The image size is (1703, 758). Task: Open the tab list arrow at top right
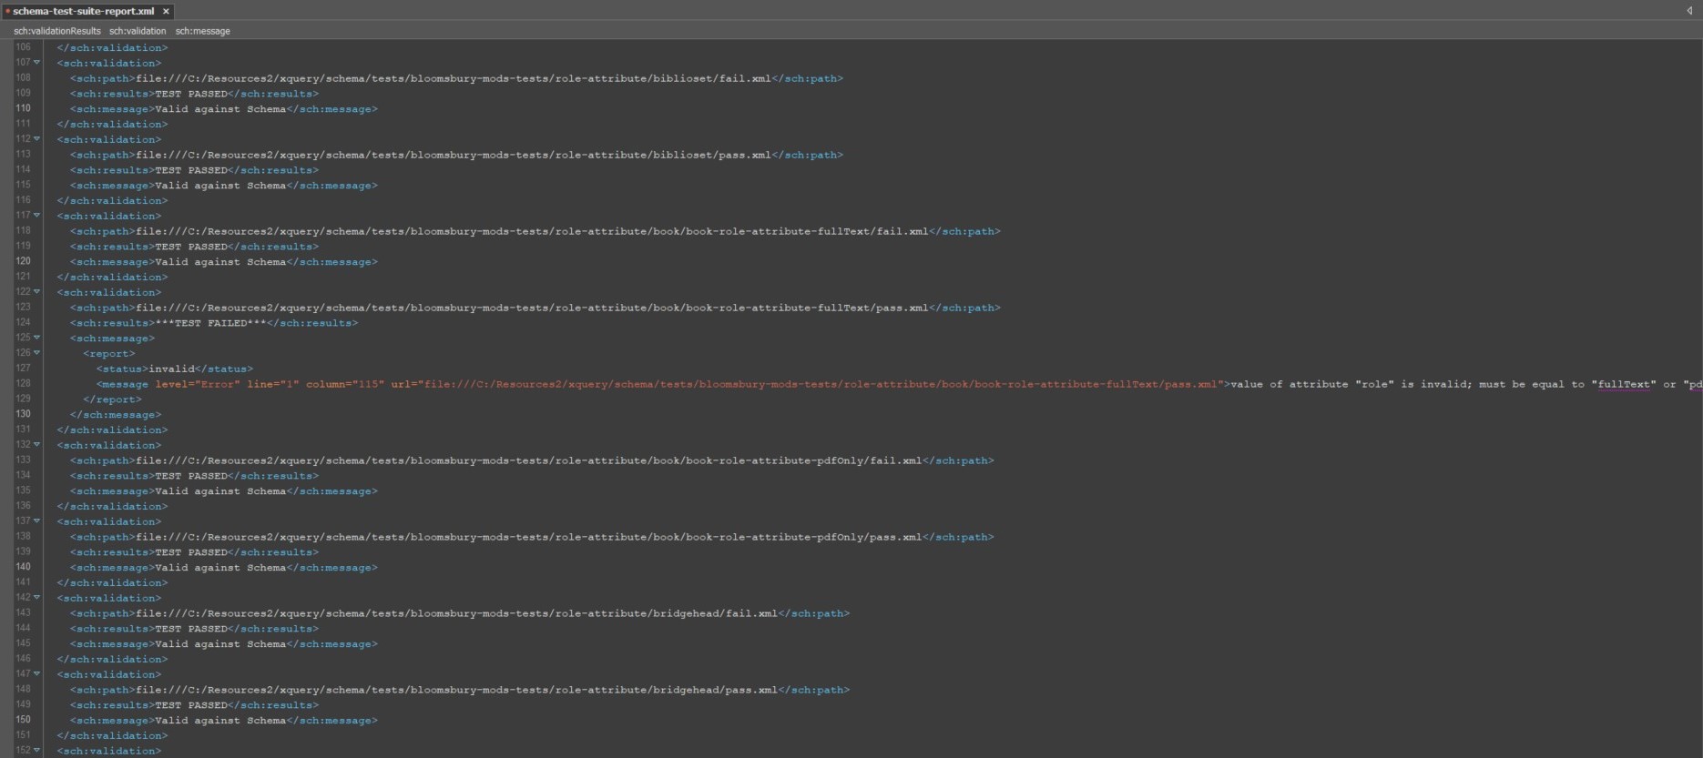pyautogui.click(x=1689, y=11)
